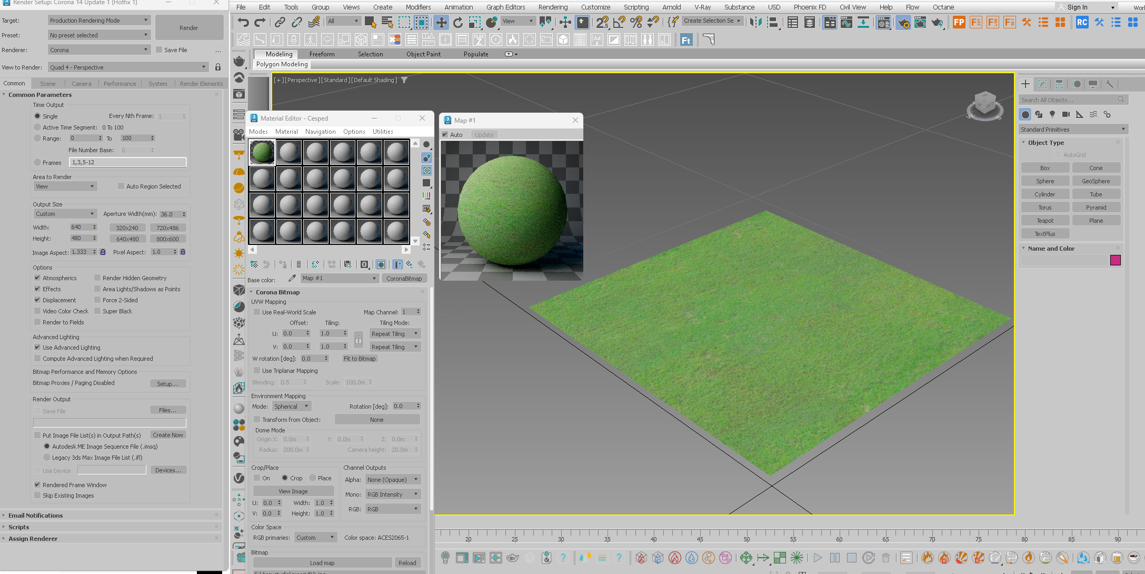
Task: Select the Mirror tool icon
Action: click(755, 22)
